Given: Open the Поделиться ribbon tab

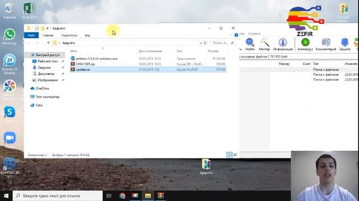Looking at the screenshot, I should 69,35.
